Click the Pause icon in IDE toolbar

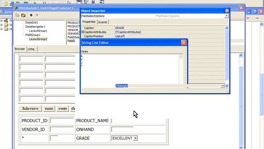(44, 3)
